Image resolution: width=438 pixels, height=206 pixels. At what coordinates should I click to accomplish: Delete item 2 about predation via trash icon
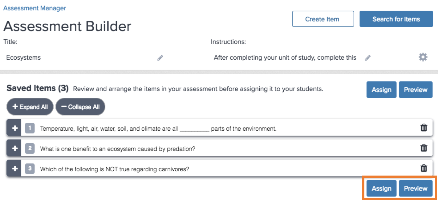pos(424,148)
